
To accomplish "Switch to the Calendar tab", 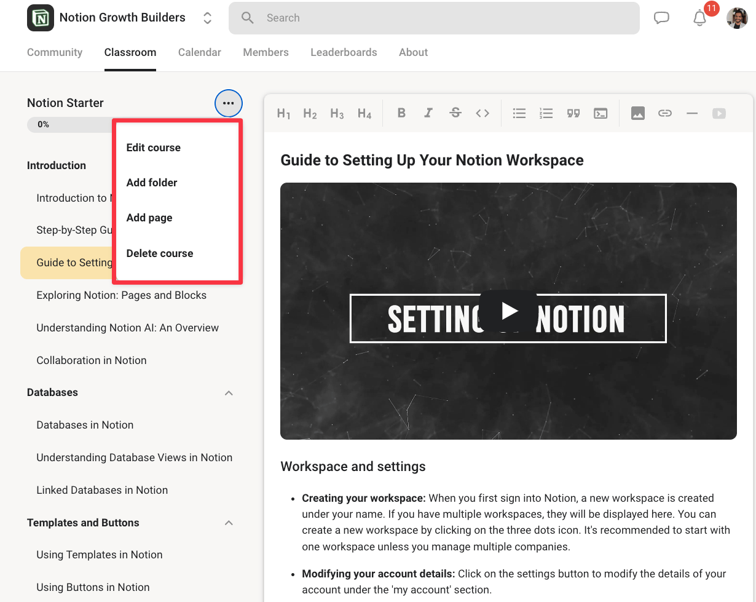I will pos(200,52).
